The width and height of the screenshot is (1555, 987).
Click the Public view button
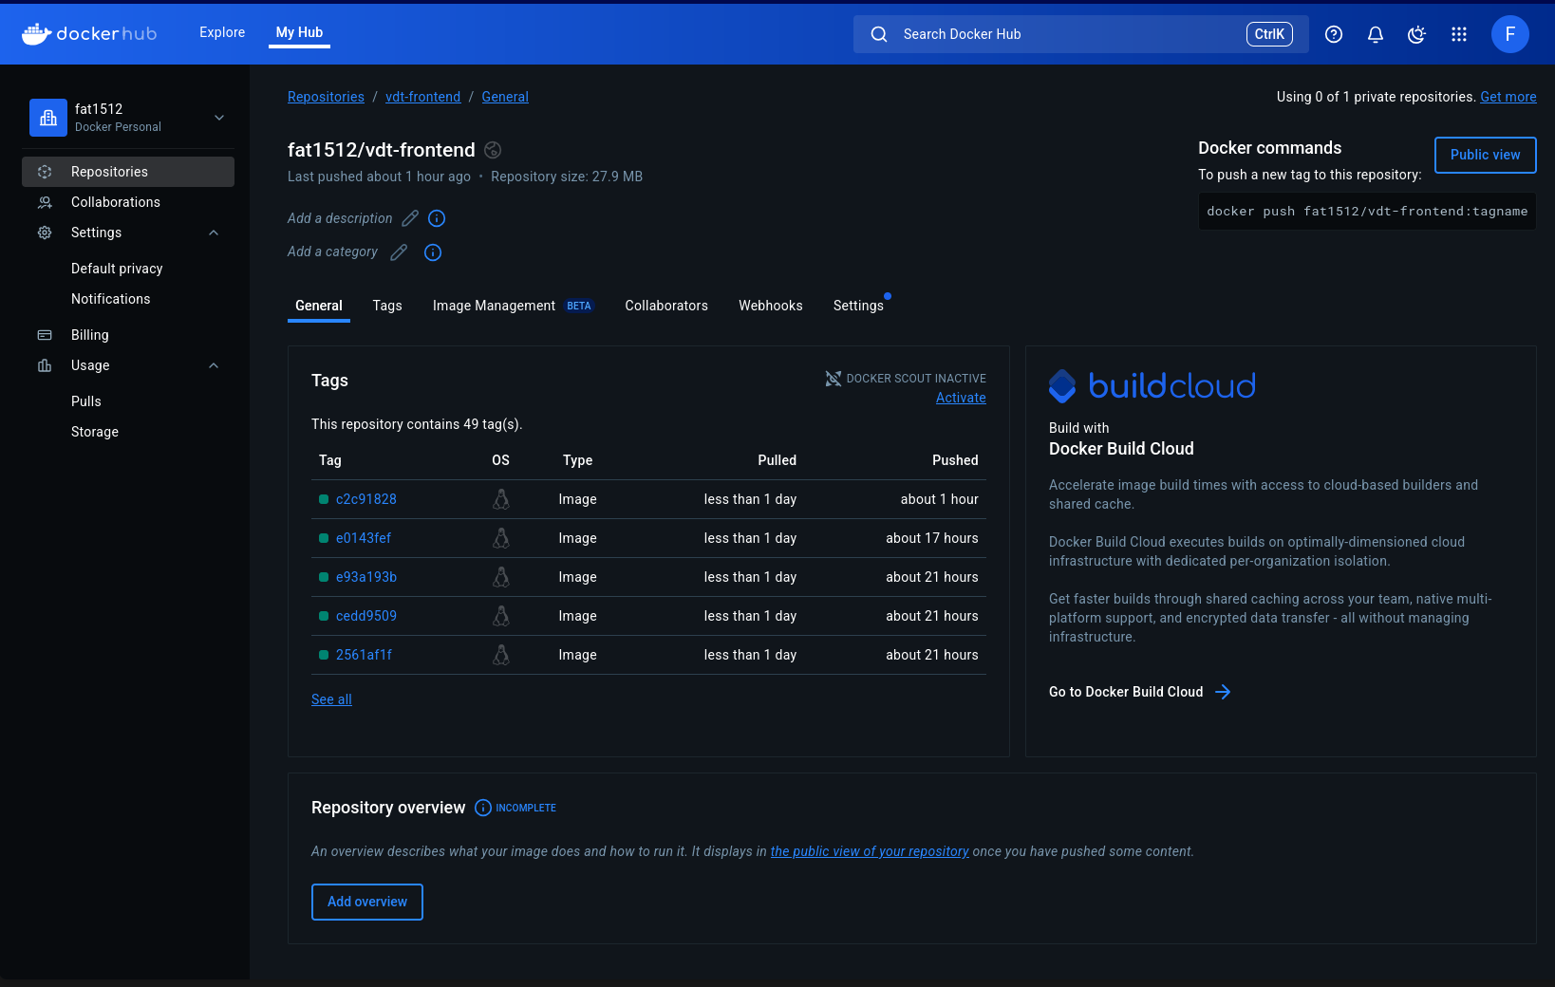(1486, 155)
